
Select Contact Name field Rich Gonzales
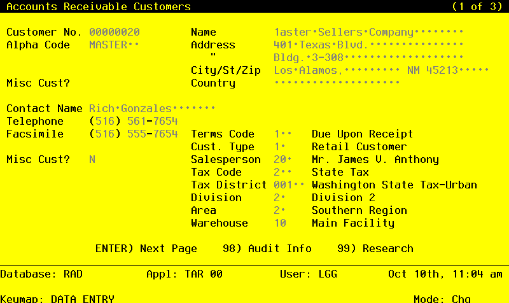[x=152, y=108]
